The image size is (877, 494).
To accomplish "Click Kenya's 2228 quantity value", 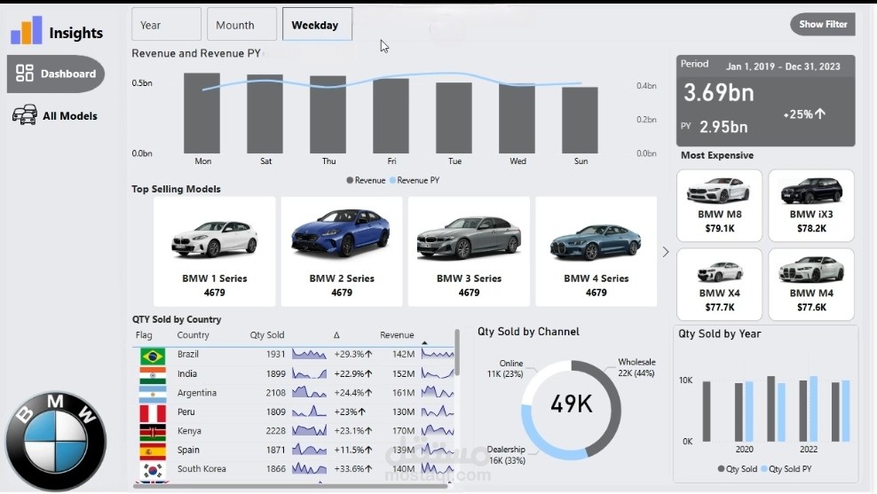I will coord(276,431).
